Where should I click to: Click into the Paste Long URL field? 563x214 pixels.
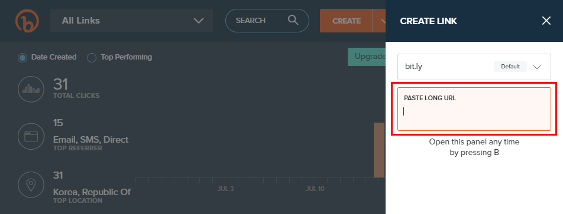474,109
